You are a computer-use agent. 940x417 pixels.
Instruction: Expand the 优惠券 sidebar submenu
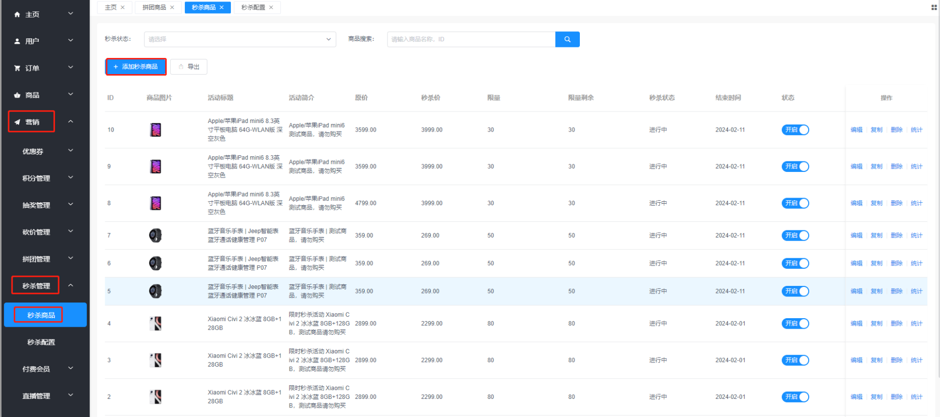[45, 151]
